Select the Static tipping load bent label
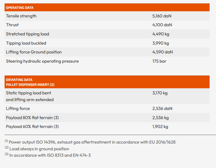 click(29, 93)
